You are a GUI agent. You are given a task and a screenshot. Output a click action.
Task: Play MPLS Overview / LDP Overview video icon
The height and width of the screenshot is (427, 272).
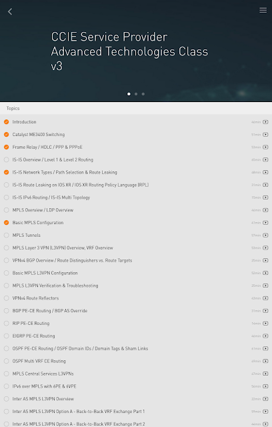[265, 210]
